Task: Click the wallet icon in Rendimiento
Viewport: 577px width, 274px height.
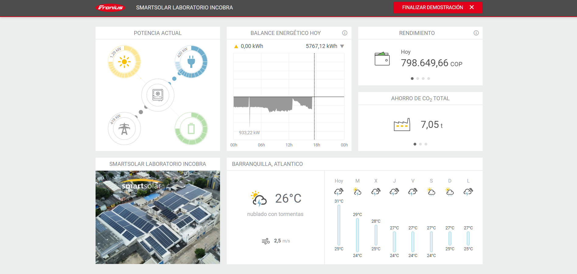Action: point(382,59)
